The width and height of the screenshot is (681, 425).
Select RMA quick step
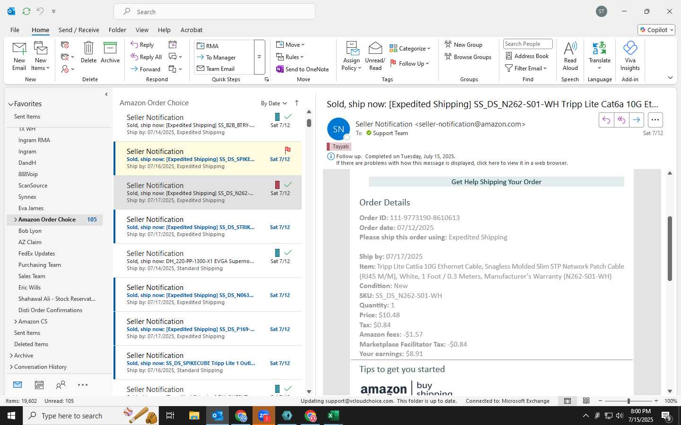click(224, 46)
